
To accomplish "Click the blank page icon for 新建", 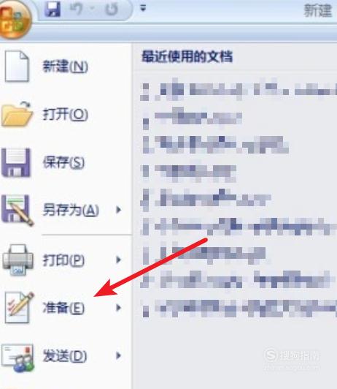I will click(x=17, y=67).
